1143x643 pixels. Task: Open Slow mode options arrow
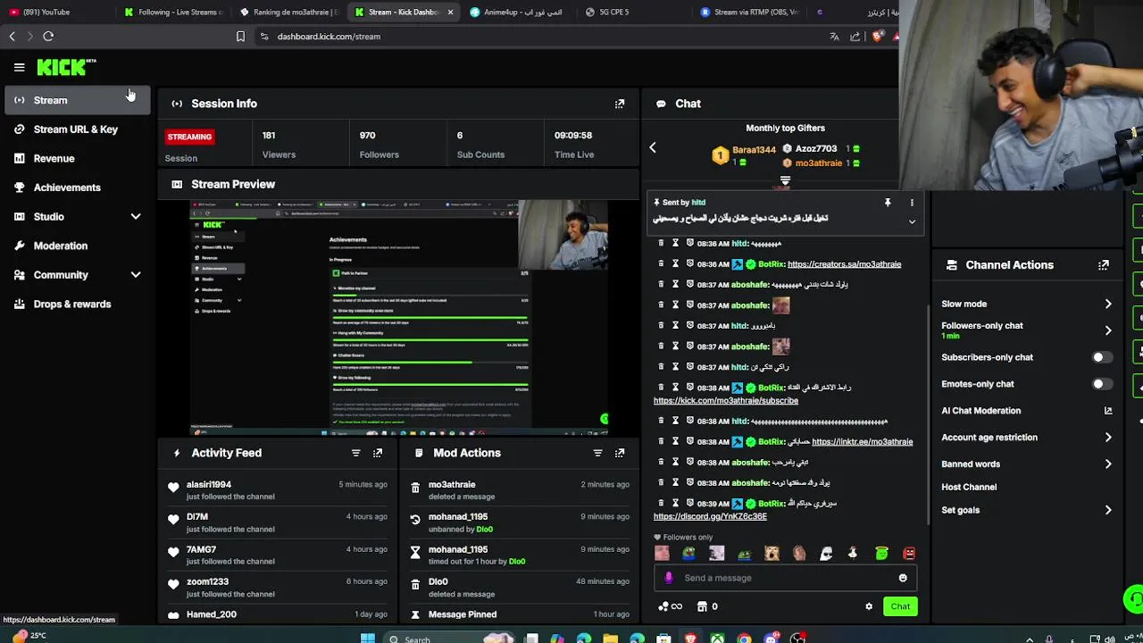[1108, 305]
